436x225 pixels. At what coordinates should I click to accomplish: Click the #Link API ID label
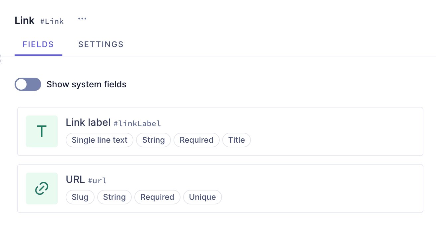(52, 21)
